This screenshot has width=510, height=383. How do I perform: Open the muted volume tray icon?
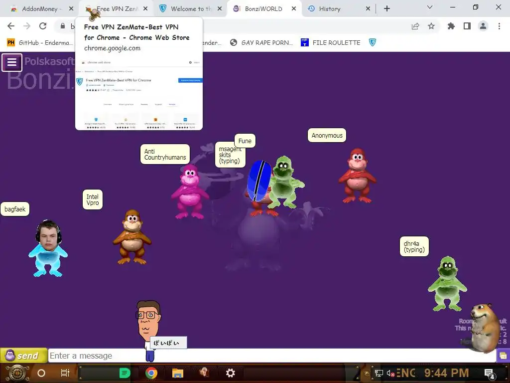[x=390, y=373]
